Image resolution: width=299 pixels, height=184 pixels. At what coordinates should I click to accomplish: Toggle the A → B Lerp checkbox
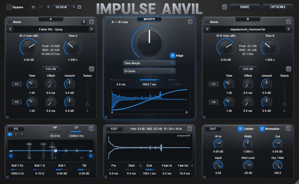[x=108, y=22]
